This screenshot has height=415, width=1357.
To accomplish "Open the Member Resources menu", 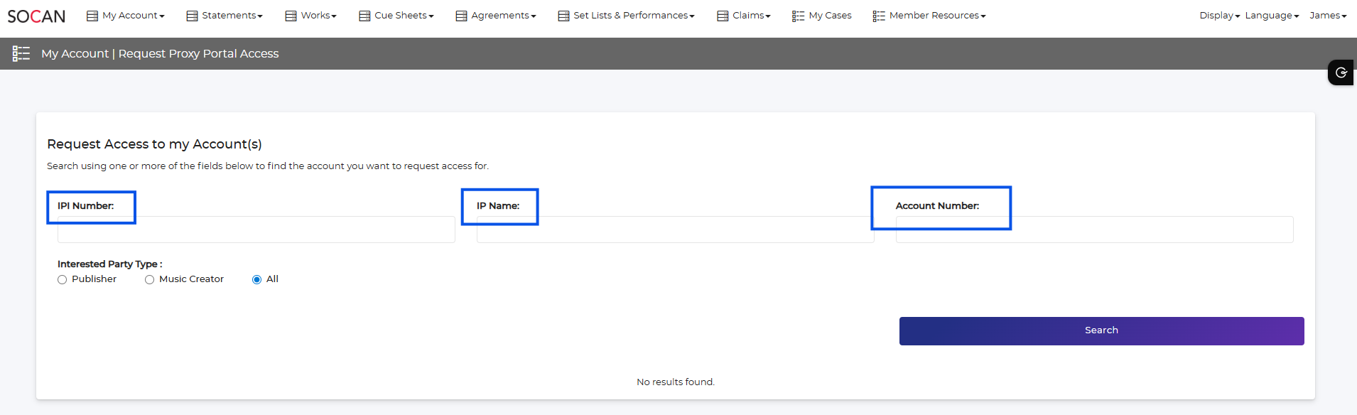I will tap(936, 16).
